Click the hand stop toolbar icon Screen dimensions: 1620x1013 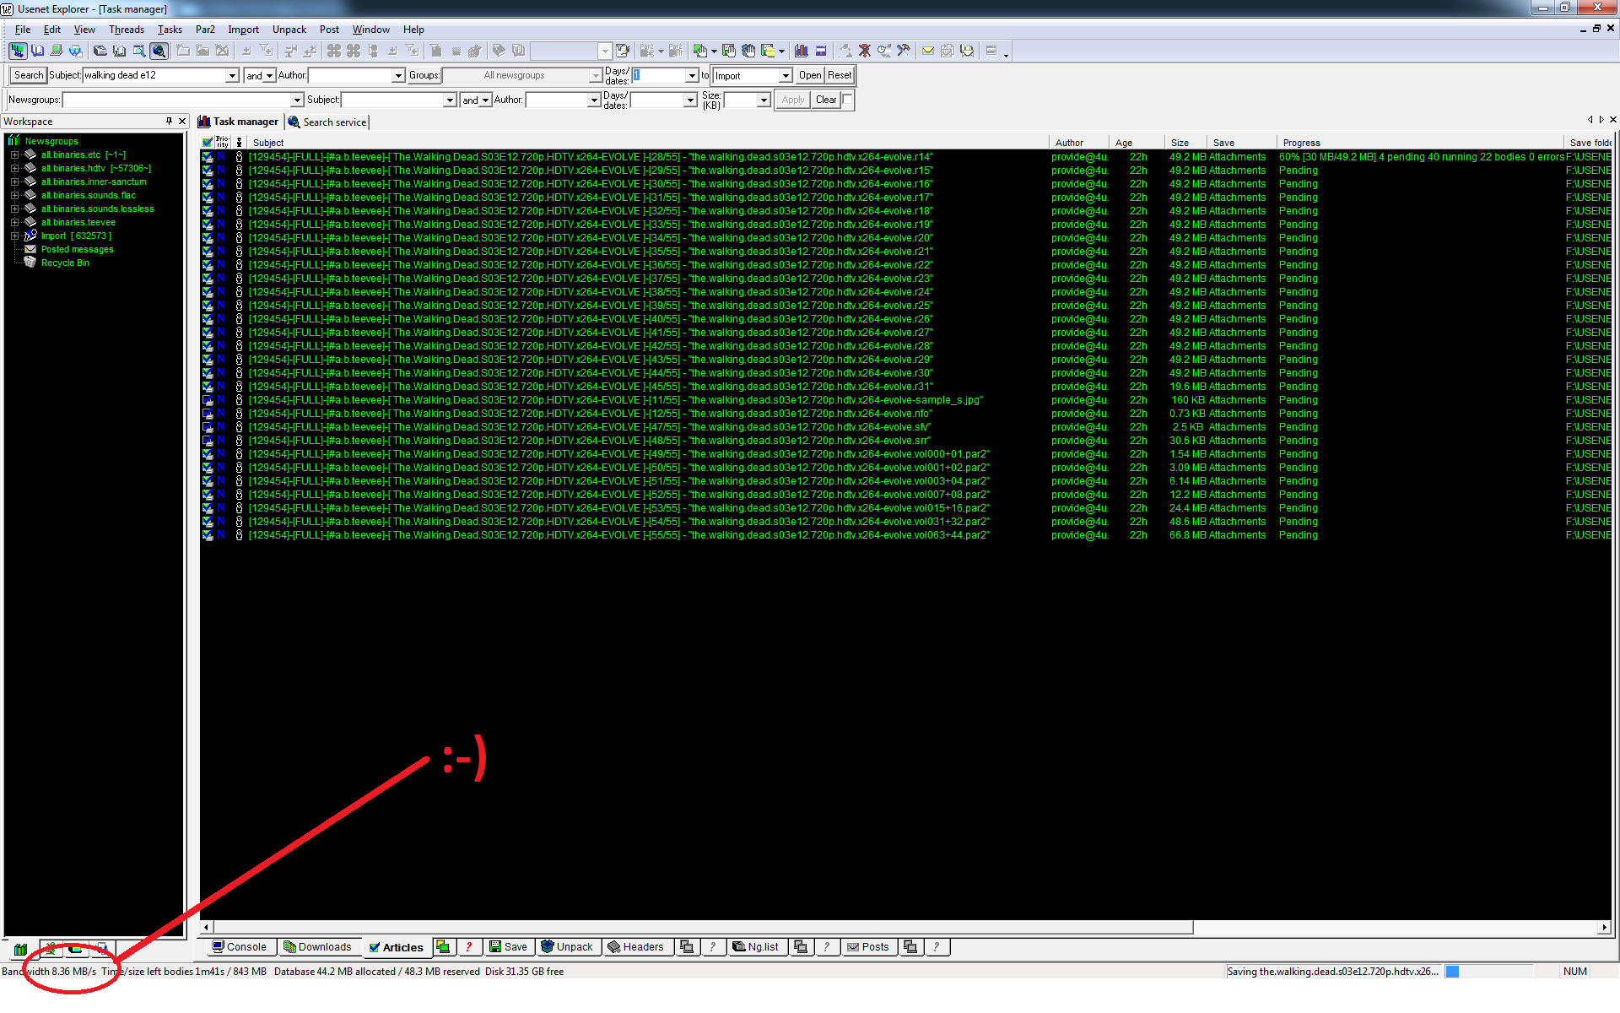pyautogui.click(x=748, y=51)
